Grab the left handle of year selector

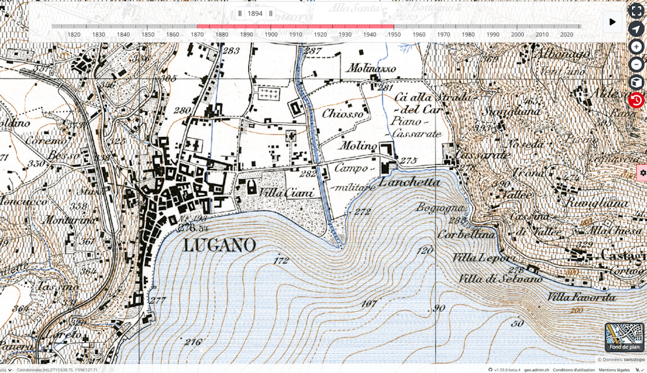pyautogui.click(x=240, y=13)
